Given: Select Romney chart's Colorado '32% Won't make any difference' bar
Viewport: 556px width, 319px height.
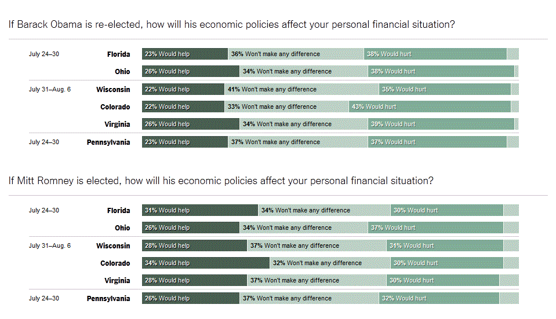Looking at the screenshot, I should (x=329, y=263).
